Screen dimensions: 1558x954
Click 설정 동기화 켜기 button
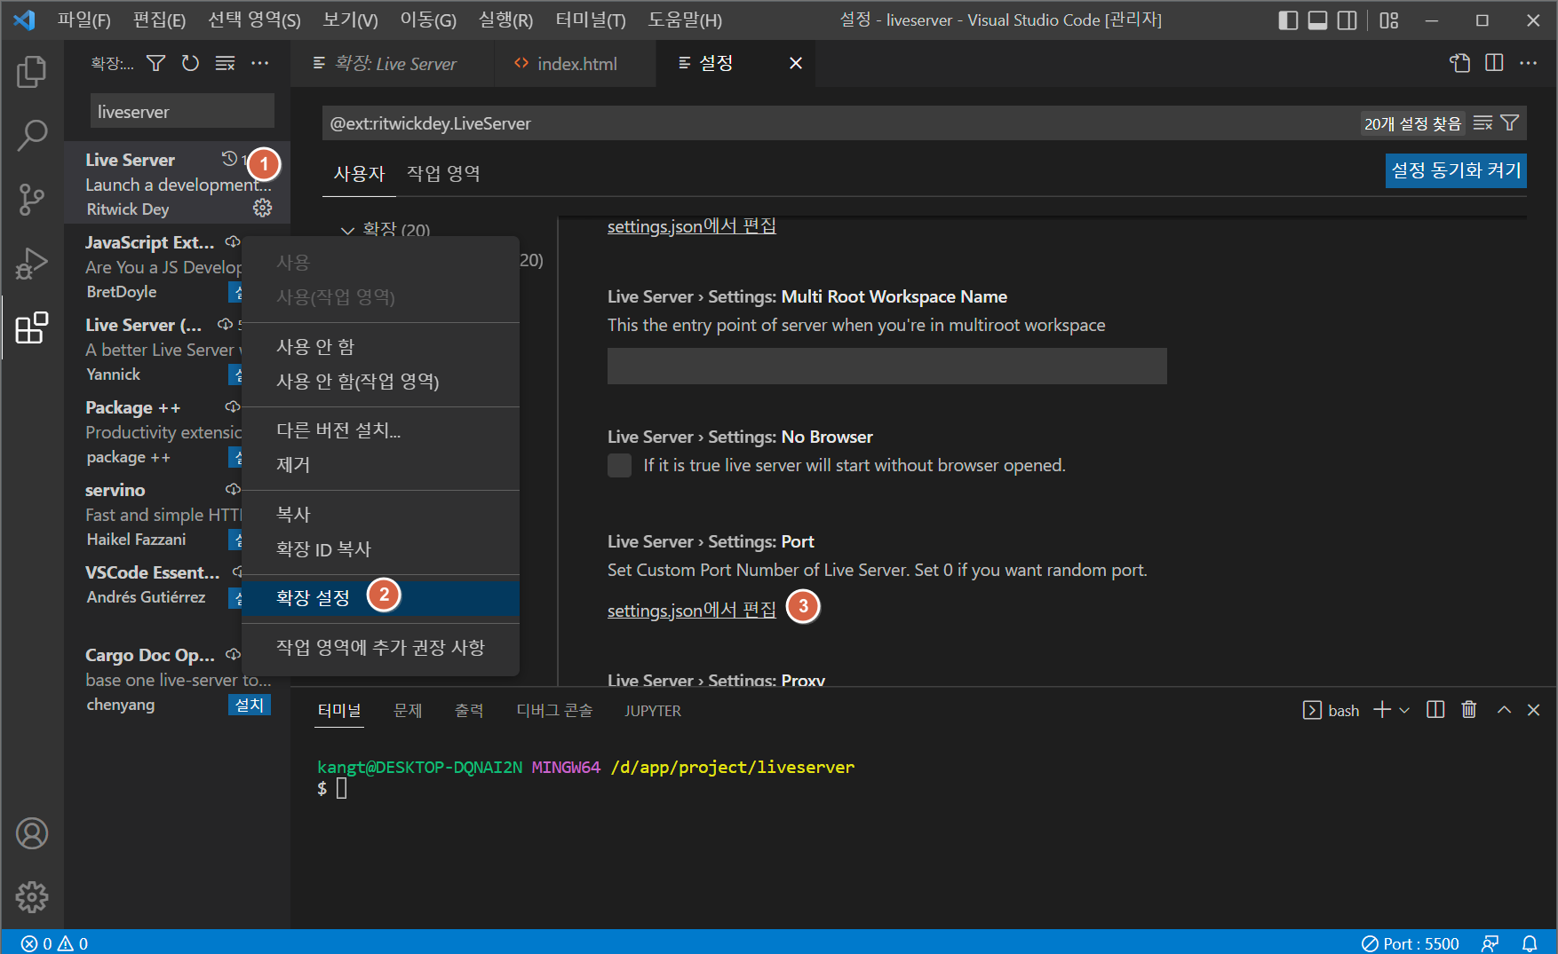(1456, 170)
